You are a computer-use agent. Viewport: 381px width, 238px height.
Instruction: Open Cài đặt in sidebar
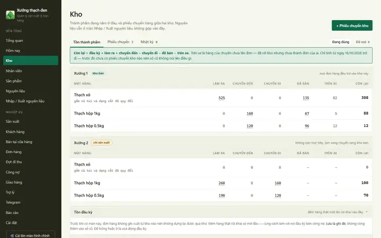click(31, 223)
